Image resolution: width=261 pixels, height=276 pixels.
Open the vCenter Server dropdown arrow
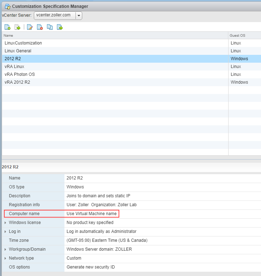(x=79, y=16)
